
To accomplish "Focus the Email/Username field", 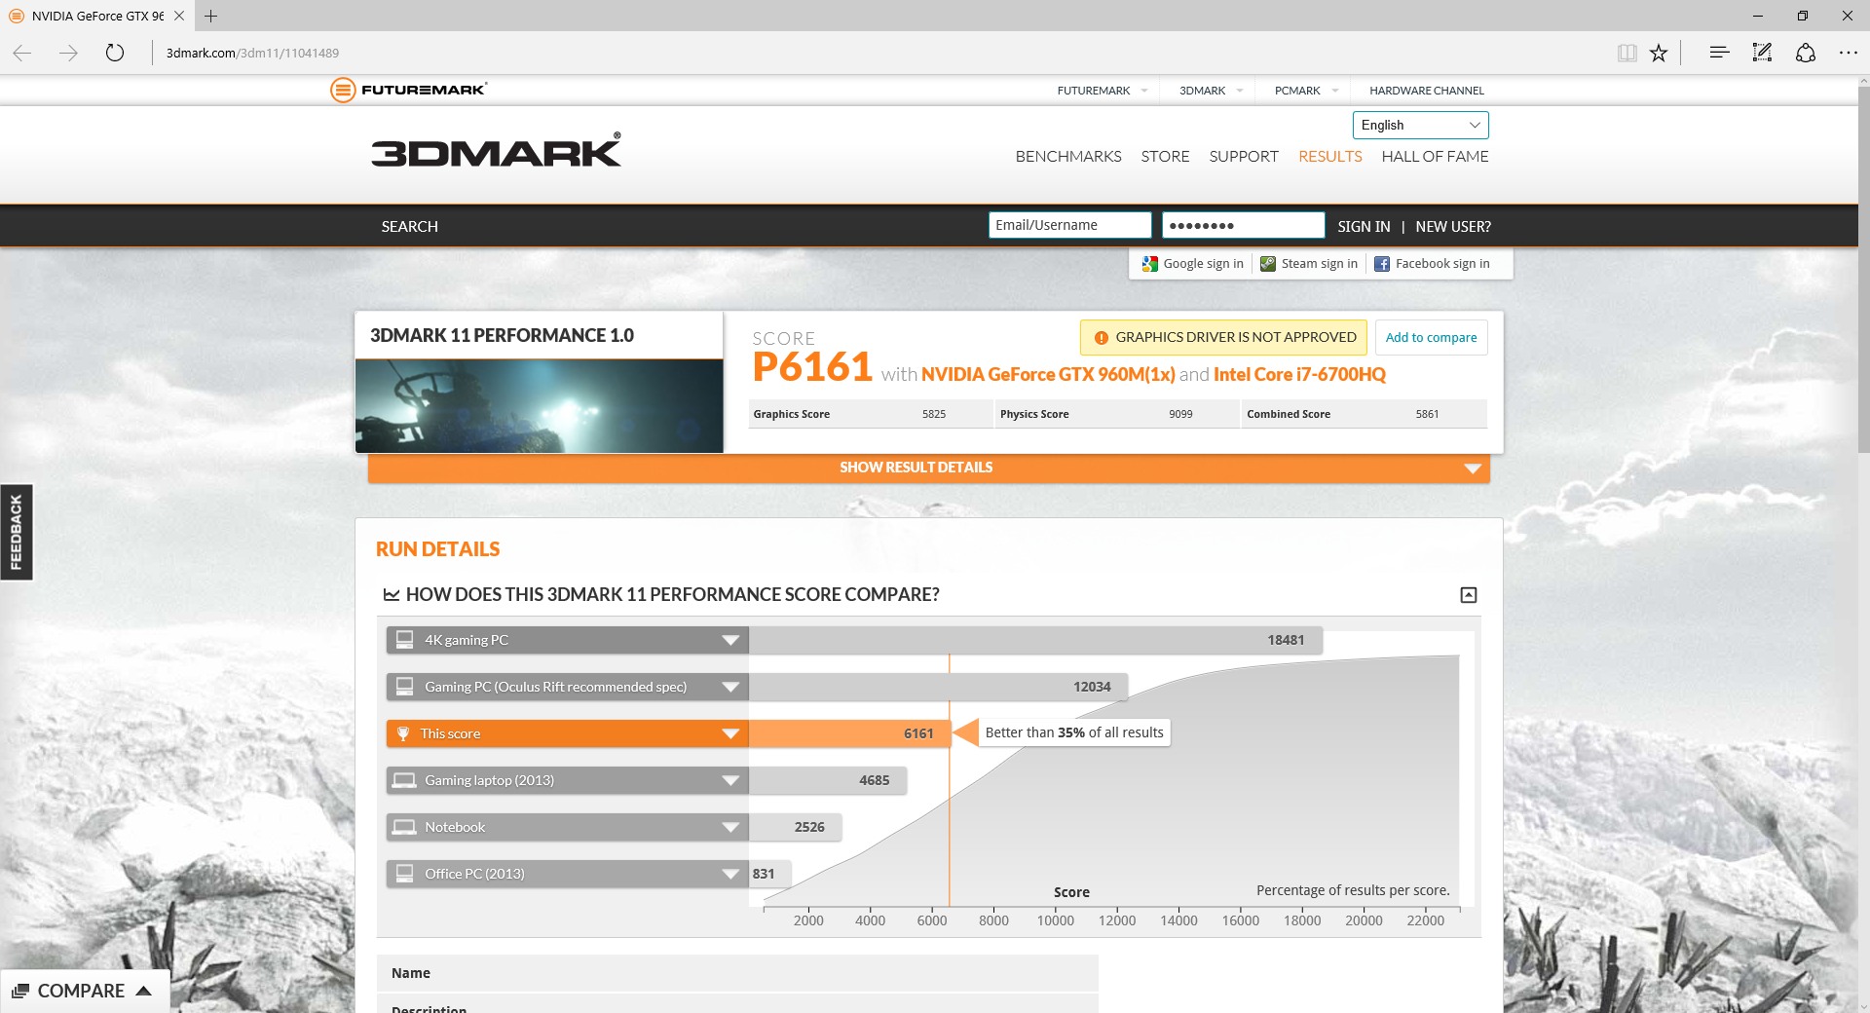I will tap(1069, 225).
